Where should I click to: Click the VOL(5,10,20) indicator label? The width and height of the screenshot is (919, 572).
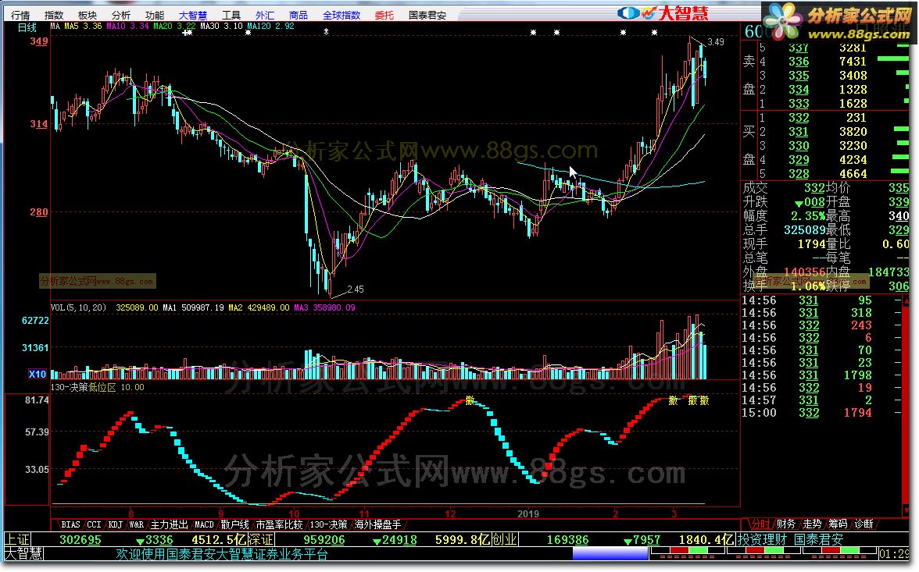[x=78, y=307]
